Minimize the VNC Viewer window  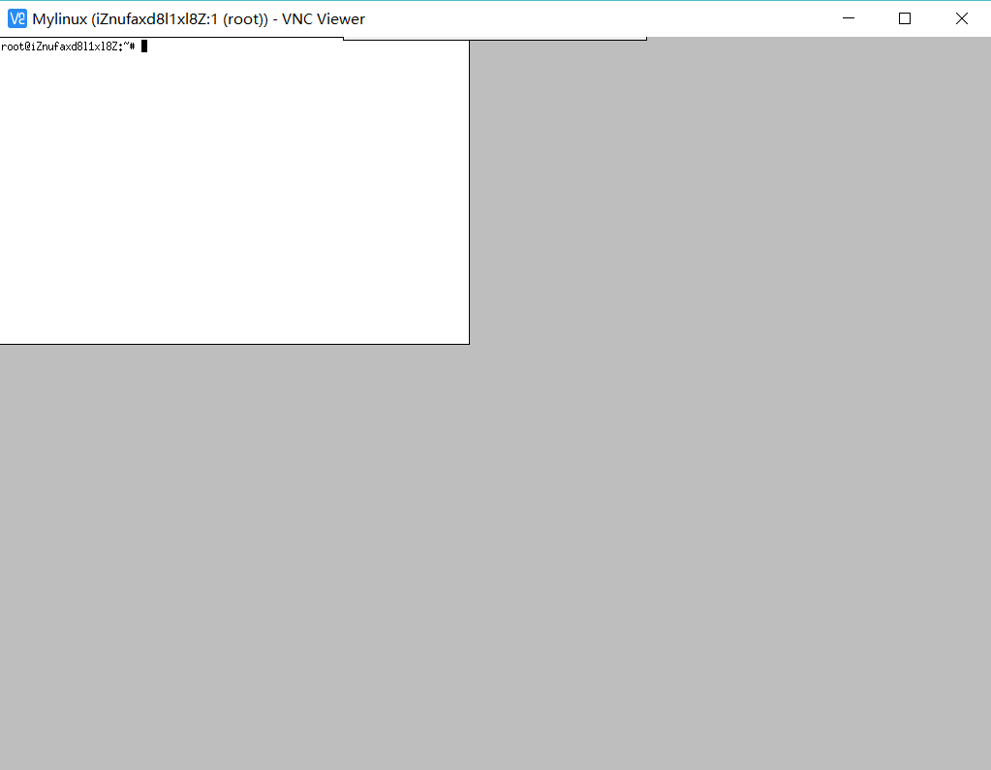[x=849, y=19]
